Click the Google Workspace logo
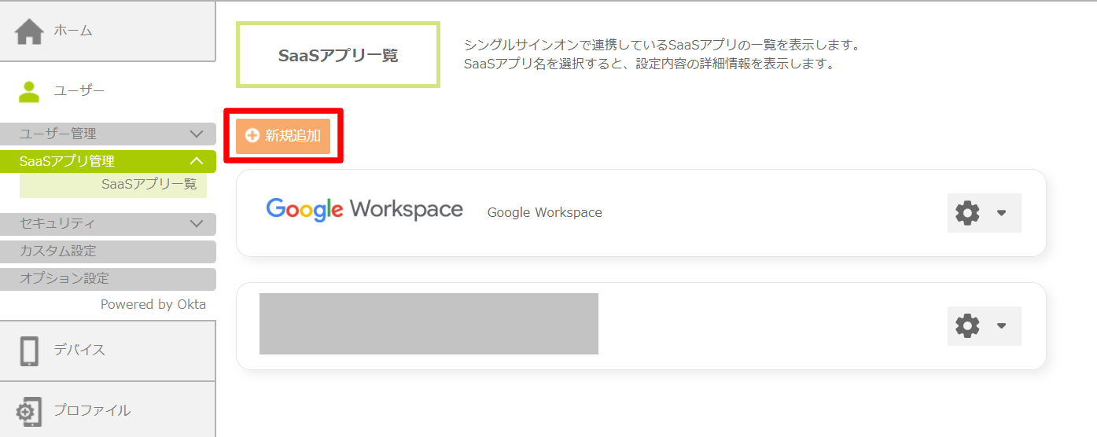The image size is (1097, 437). tap(364, 210)
